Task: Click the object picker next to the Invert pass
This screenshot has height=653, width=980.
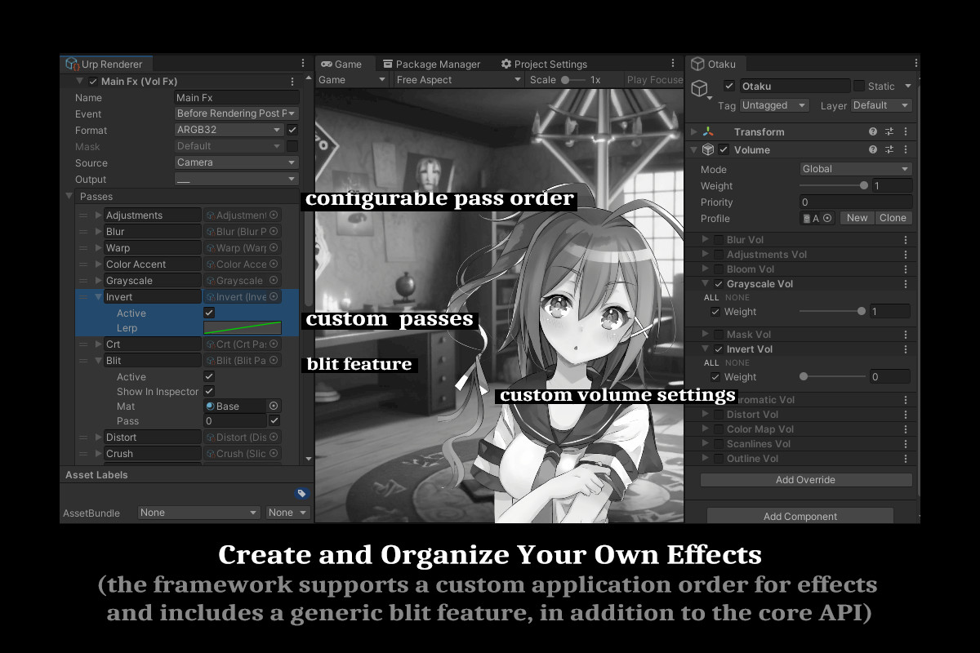Action: [x=272, y=297]
